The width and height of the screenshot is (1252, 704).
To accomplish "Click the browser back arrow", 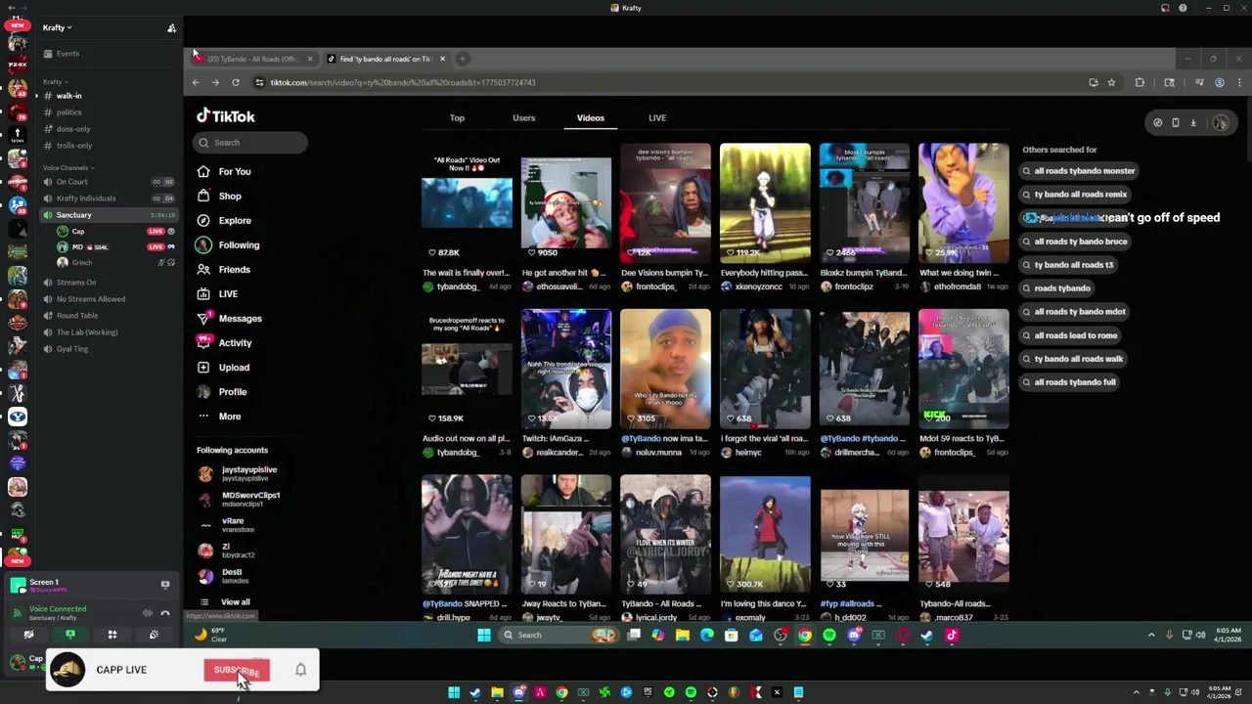I will [196, 82].
